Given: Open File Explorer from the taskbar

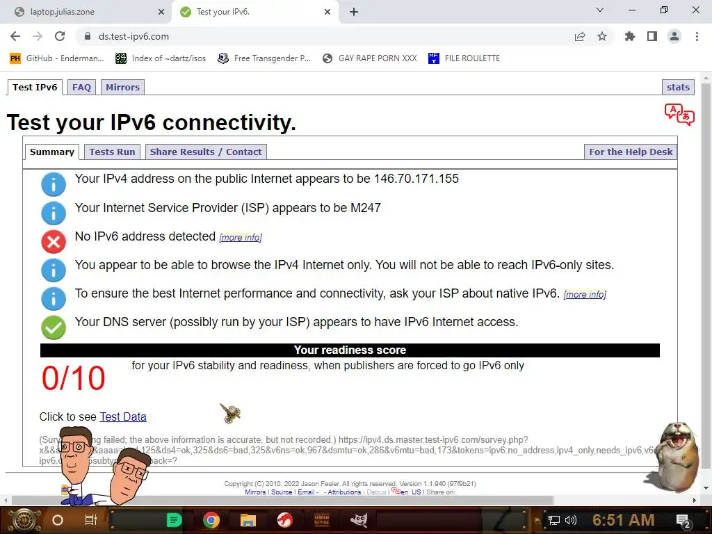Looking at the screenshot, I should point(248,520).
